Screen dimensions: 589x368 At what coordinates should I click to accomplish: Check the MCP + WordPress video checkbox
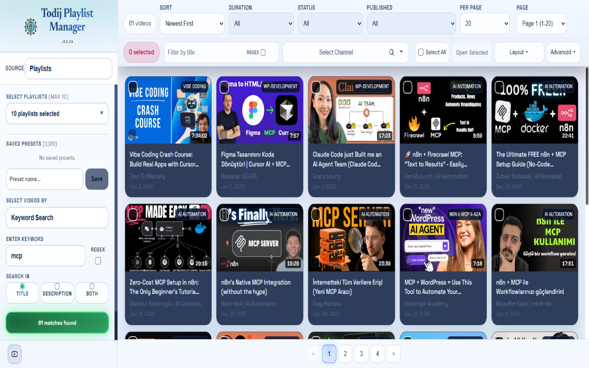pyautogui.click(x=407, y=215)
